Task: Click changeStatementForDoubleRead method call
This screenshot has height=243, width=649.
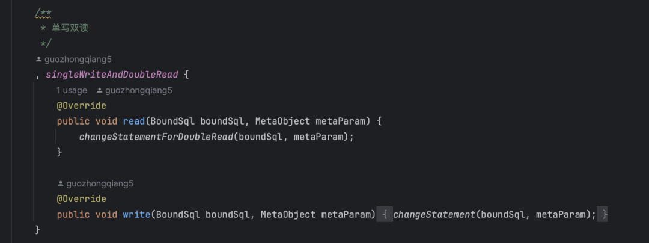Action: click(156, 137)
